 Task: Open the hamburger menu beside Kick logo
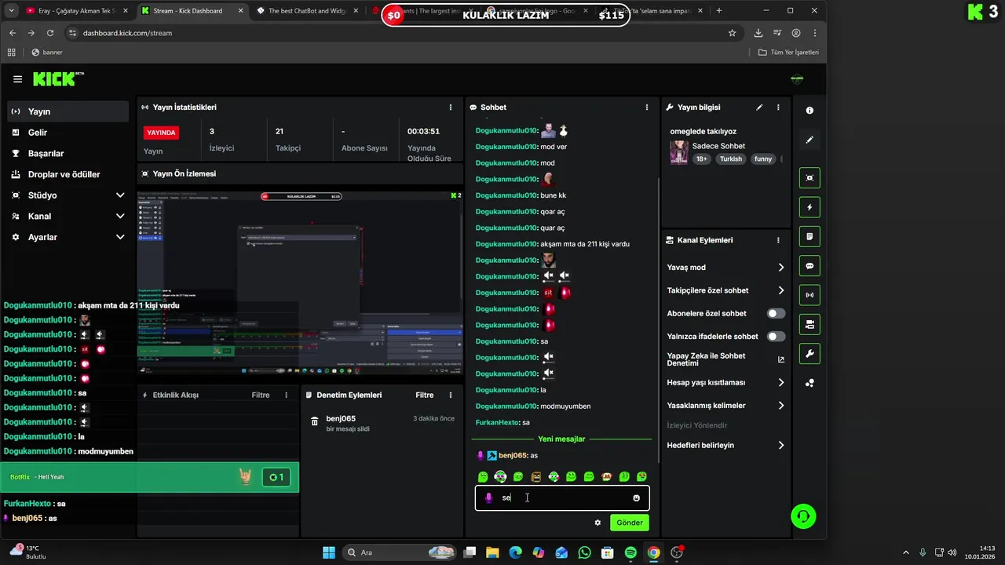pyautogui.click(x=17, y=79)
